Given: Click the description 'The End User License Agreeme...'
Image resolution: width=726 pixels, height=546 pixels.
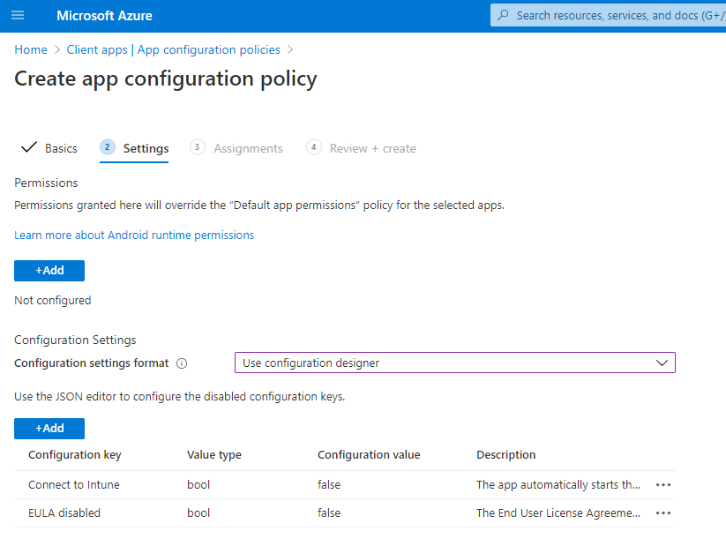Looking at the screenshot, I should click(558, 513).
